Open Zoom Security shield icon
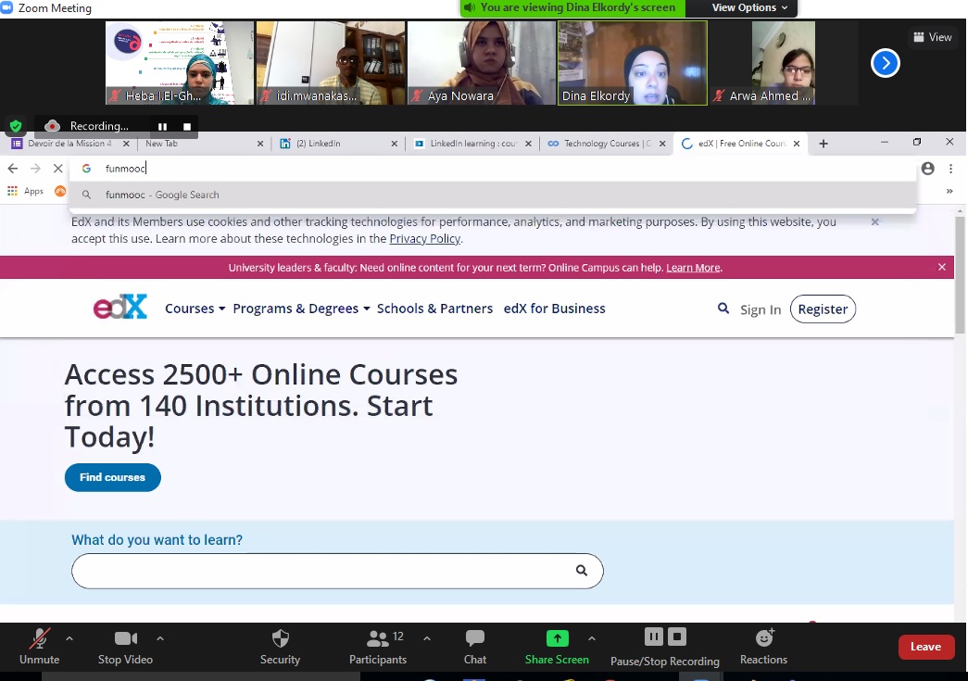The image size is (968, 681). [x=280, y=638]
